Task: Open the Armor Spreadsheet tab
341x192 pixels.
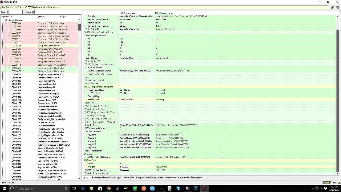Action: 167,178
